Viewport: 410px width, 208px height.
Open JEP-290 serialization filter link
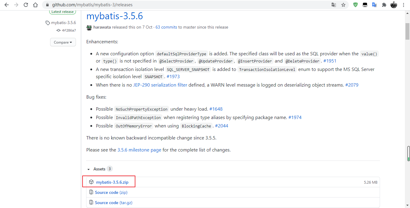(x=160, y=85)
